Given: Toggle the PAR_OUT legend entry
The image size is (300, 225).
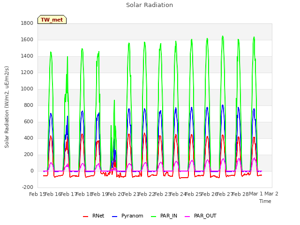Looking at the screenshot, I should (x=201, y=216).
